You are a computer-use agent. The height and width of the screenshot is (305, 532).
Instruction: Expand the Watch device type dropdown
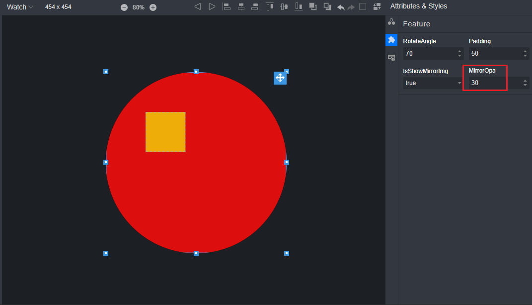pyautogui.click(x=20, y=7)
